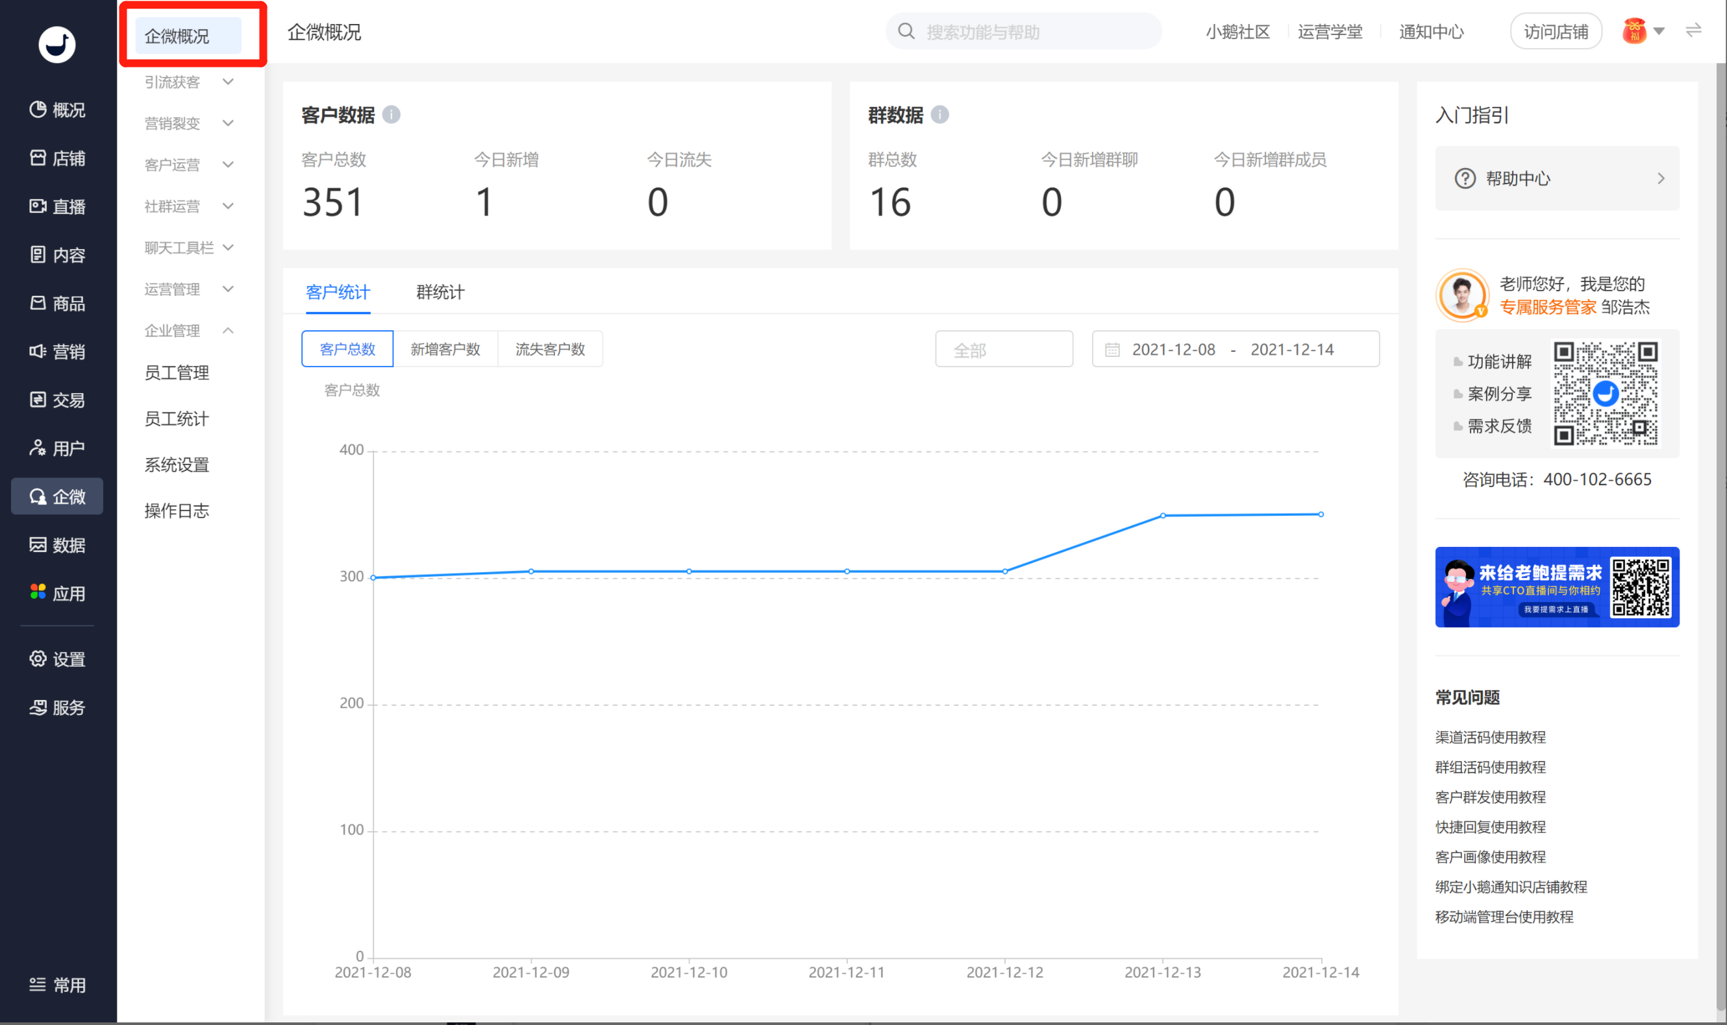Viewport: 1727px width, 1025px height.
Task: Open 员工管理 in the submenu
Action: [x=176, y=372]
